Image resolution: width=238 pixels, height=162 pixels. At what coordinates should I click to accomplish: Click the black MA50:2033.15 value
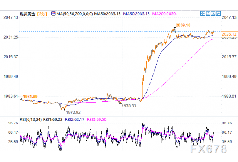pyautogui.click(x=107, y=14)
